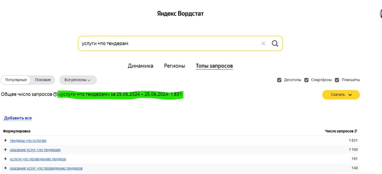The width and height of the screenshot is (382, 174).
Task: Click the Яндекс Вордстат logo title
Action: pos(181,14)
